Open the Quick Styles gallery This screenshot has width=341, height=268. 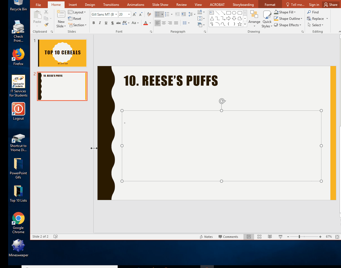point(267,19)
